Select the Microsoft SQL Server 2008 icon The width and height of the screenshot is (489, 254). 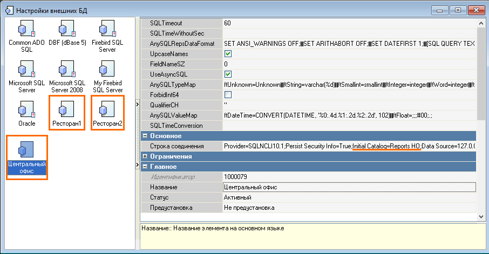click(67, 69)
